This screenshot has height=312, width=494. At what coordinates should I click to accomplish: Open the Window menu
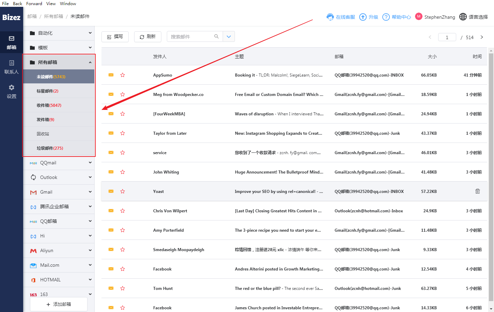[x=68, y=3]
